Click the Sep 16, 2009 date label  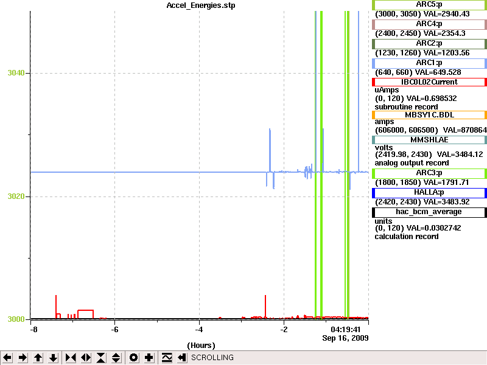(x=345, y=338)
